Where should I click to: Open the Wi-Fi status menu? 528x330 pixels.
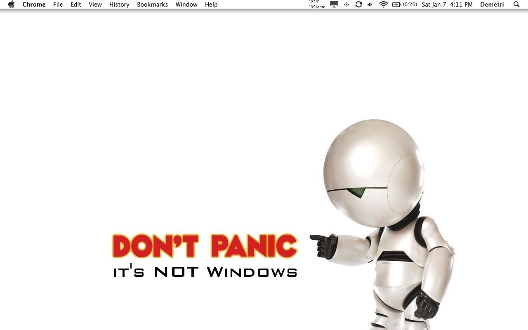(x=384, y=5)
